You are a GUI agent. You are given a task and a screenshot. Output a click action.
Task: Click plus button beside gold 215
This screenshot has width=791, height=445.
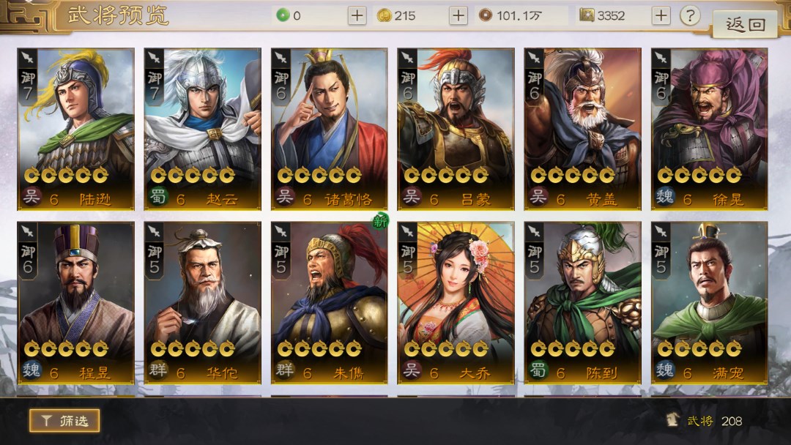click(x=458, y=15)
